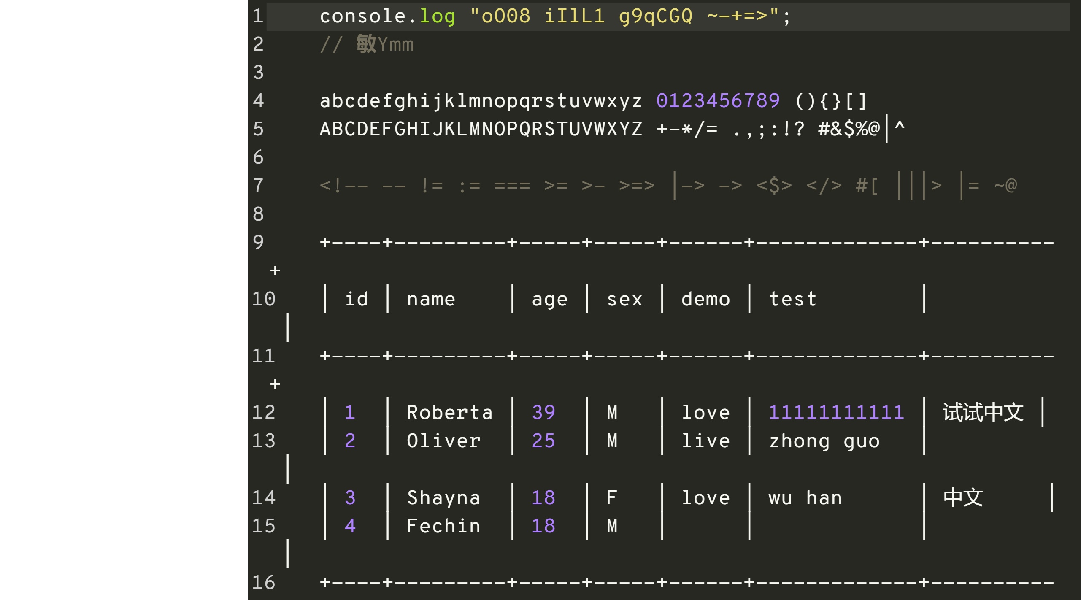Click the name Oliver in the table
The width and height of the screenshot is (1081, 600).
click(444, 441)
